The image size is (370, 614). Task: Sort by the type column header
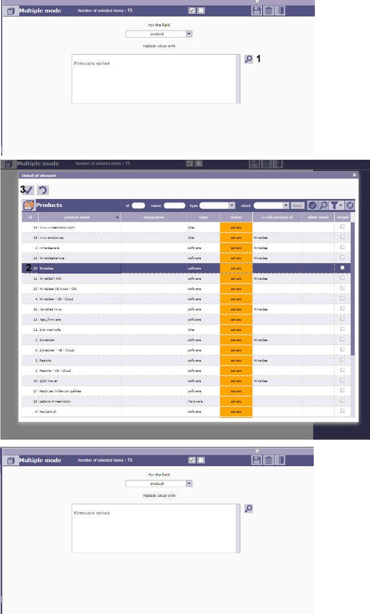pyautogui.click(x=203, y=217)
